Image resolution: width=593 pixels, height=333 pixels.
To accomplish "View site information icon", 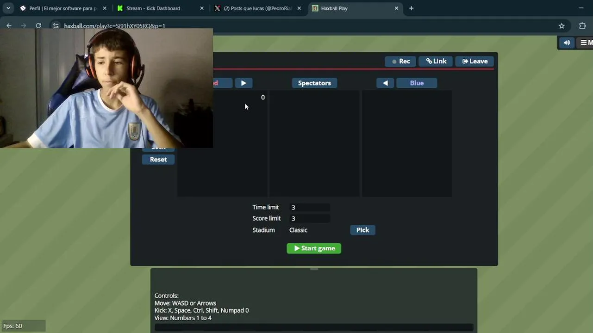I will point(56,26).
